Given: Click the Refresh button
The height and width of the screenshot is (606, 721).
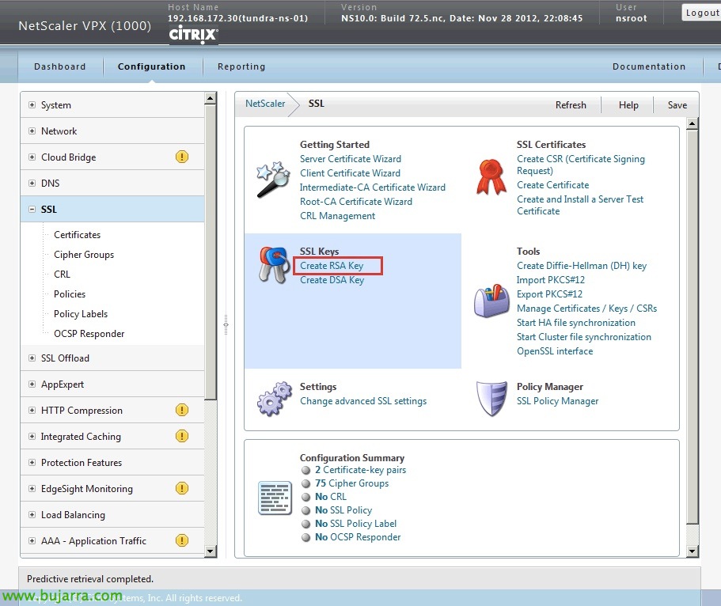Looking at the screenshot, I should coord(571,105).
